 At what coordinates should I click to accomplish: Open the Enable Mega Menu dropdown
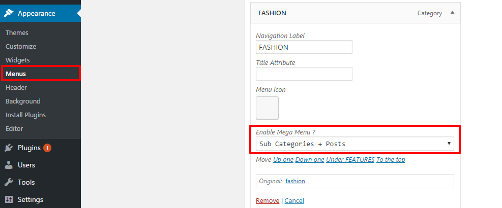(x=355, y=144)
